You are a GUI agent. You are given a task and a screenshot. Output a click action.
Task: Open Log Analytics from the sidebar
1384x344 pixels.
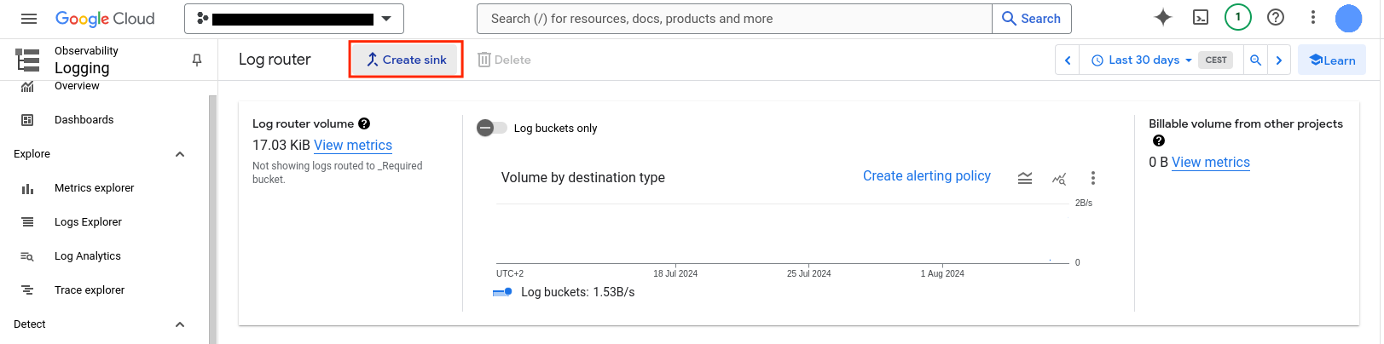pos(88,256)
